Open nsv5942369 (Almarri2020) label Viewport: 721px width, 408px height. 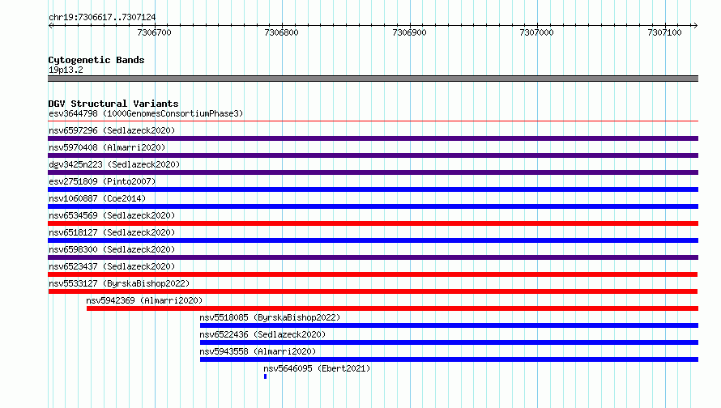tap(144, 300)
